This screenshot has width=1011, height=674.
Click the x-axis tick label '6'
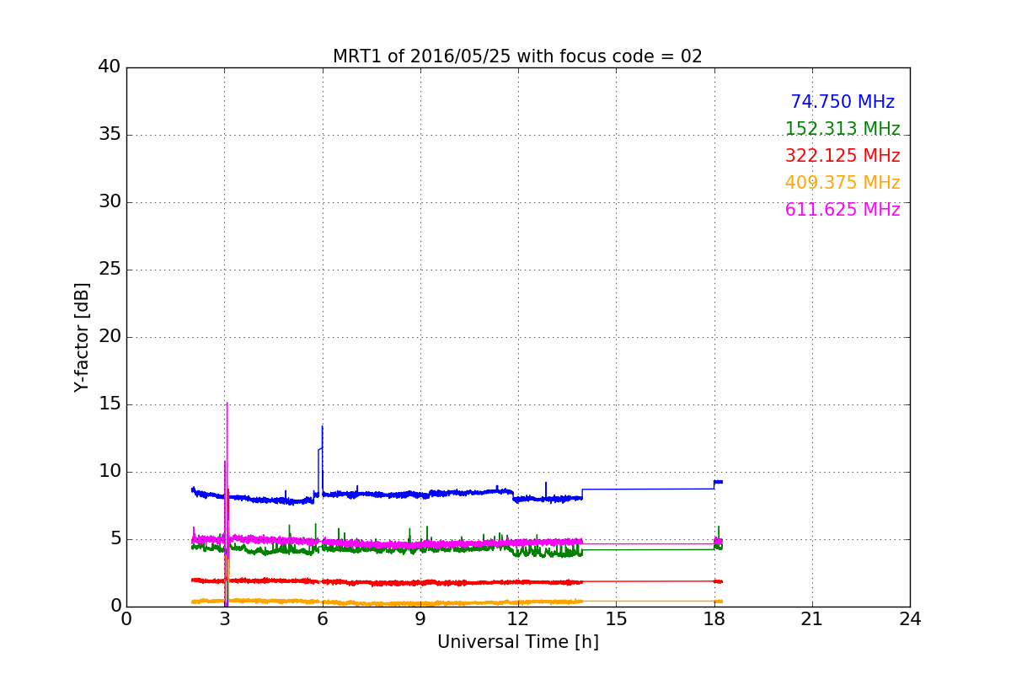(322, 619)
